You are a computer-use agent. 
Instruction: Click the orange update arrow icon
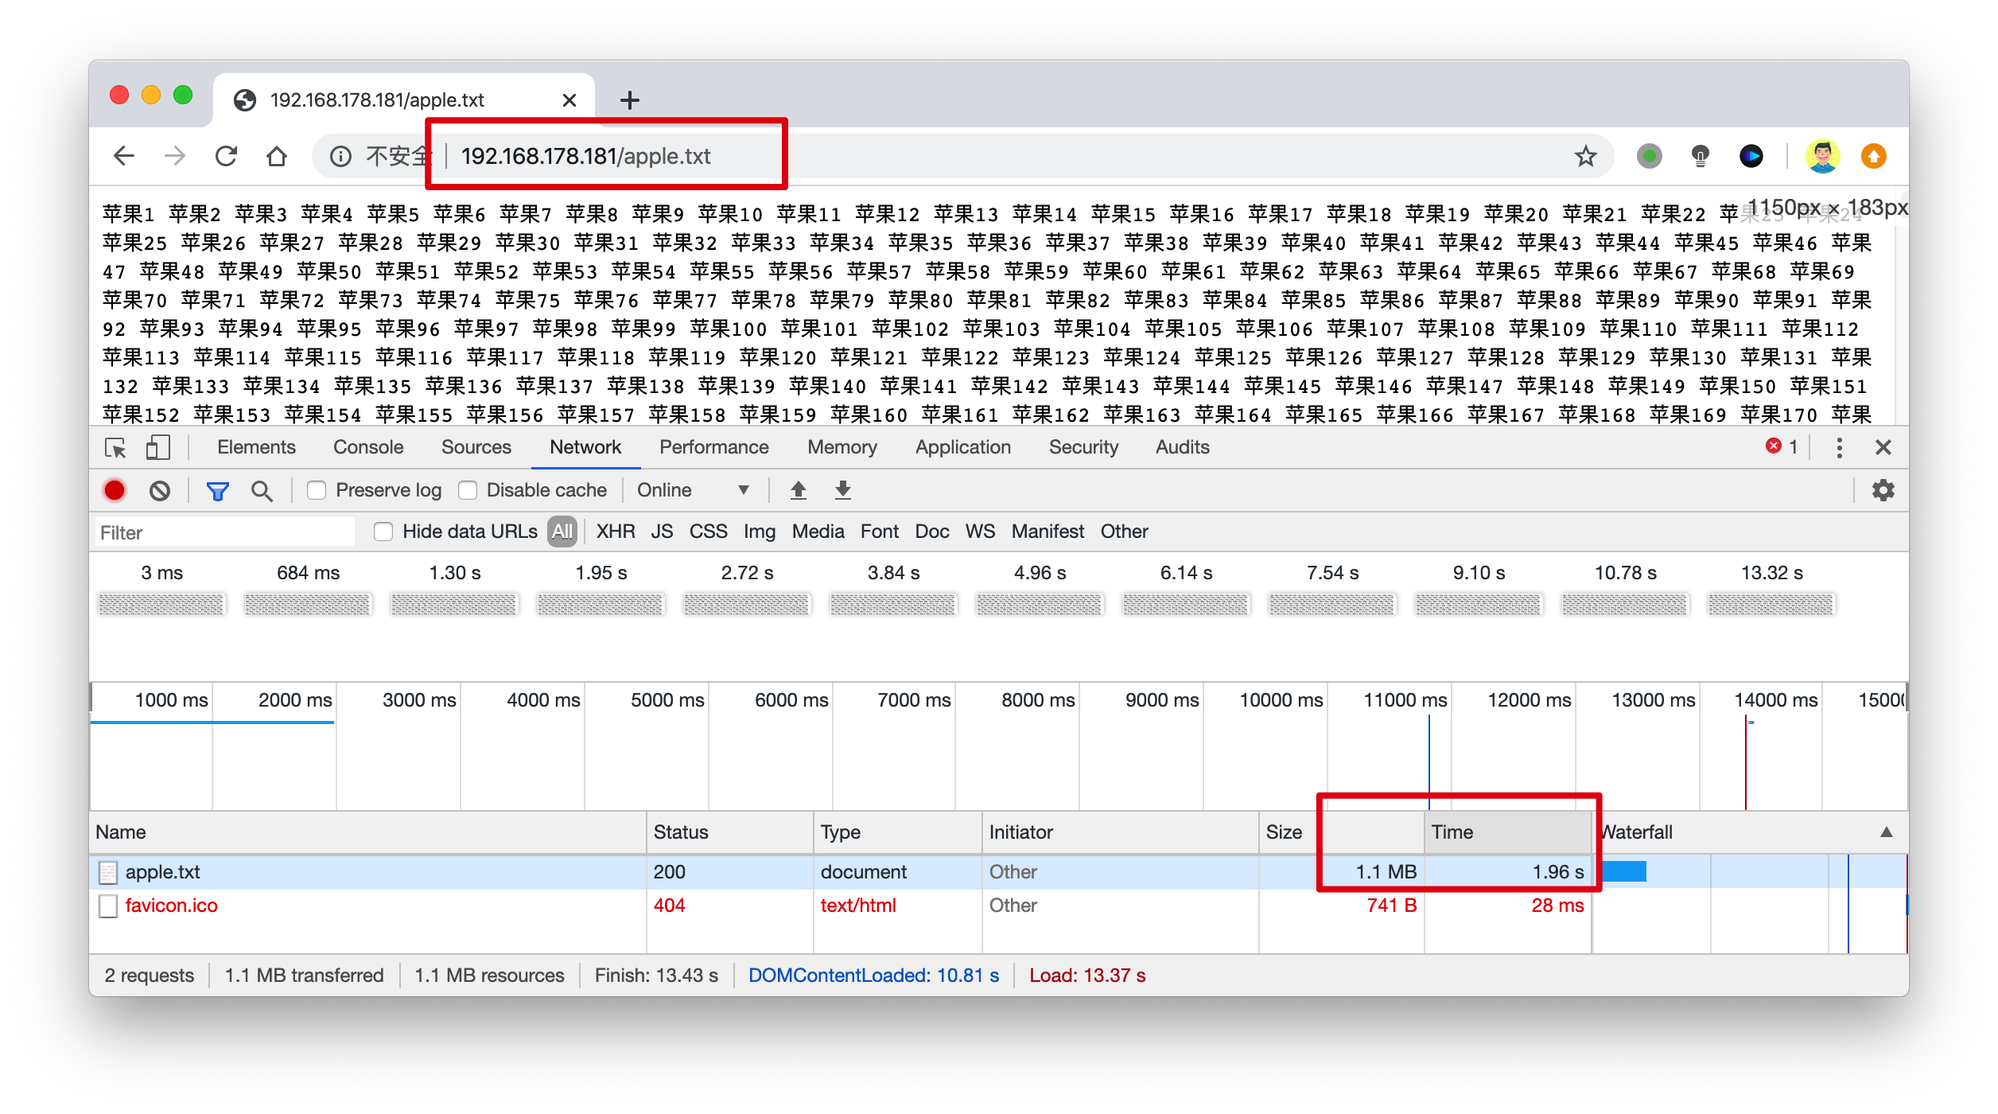pyautogui.click(x=1874, y=156)
